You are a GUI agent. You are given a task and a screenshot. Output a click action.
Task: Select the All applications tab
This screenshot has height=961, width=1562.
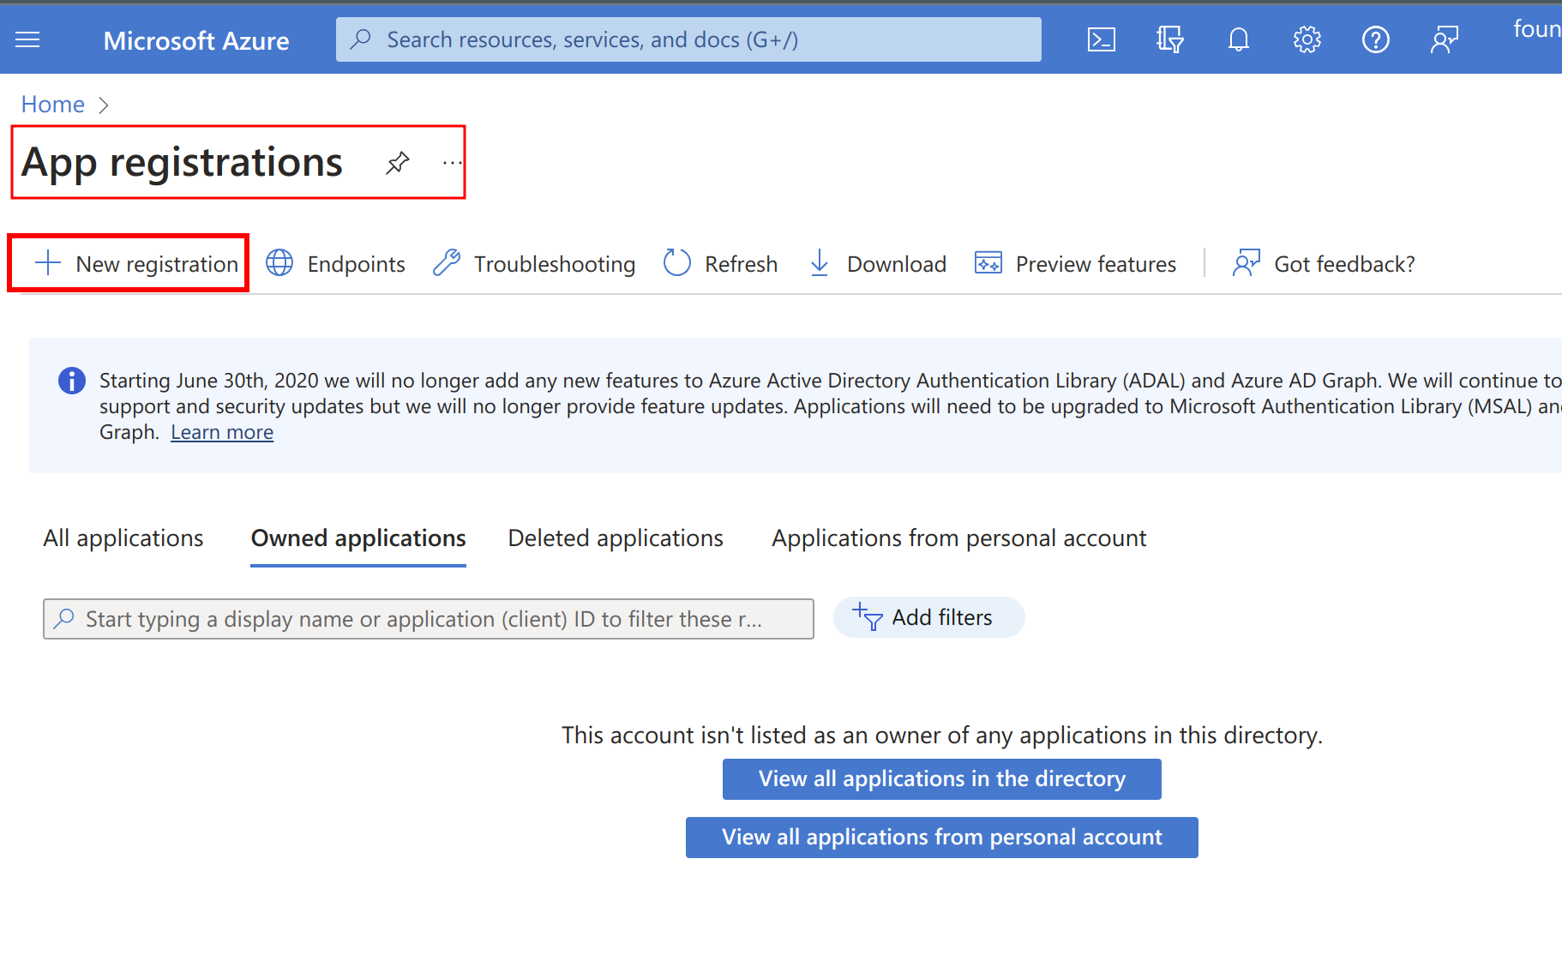[123, 538]
